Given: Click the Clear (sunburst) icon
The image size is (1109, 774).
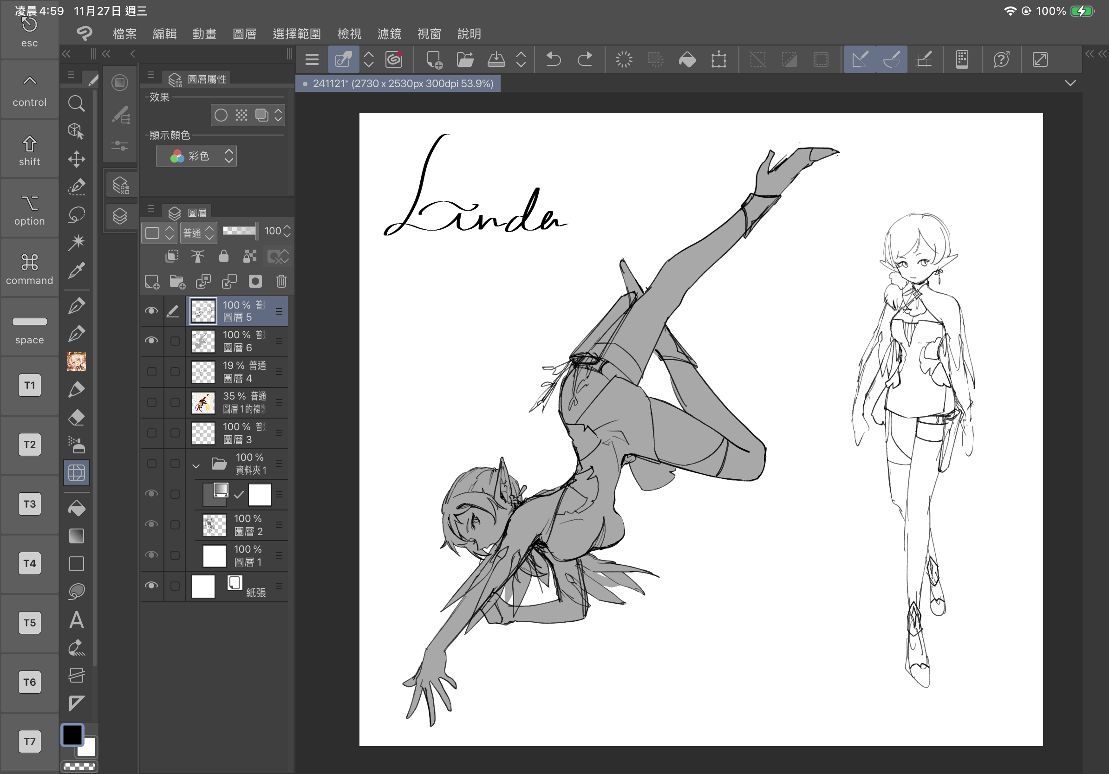Looking at the screenshot, I should pyautogui.click(x=624, y=59).
